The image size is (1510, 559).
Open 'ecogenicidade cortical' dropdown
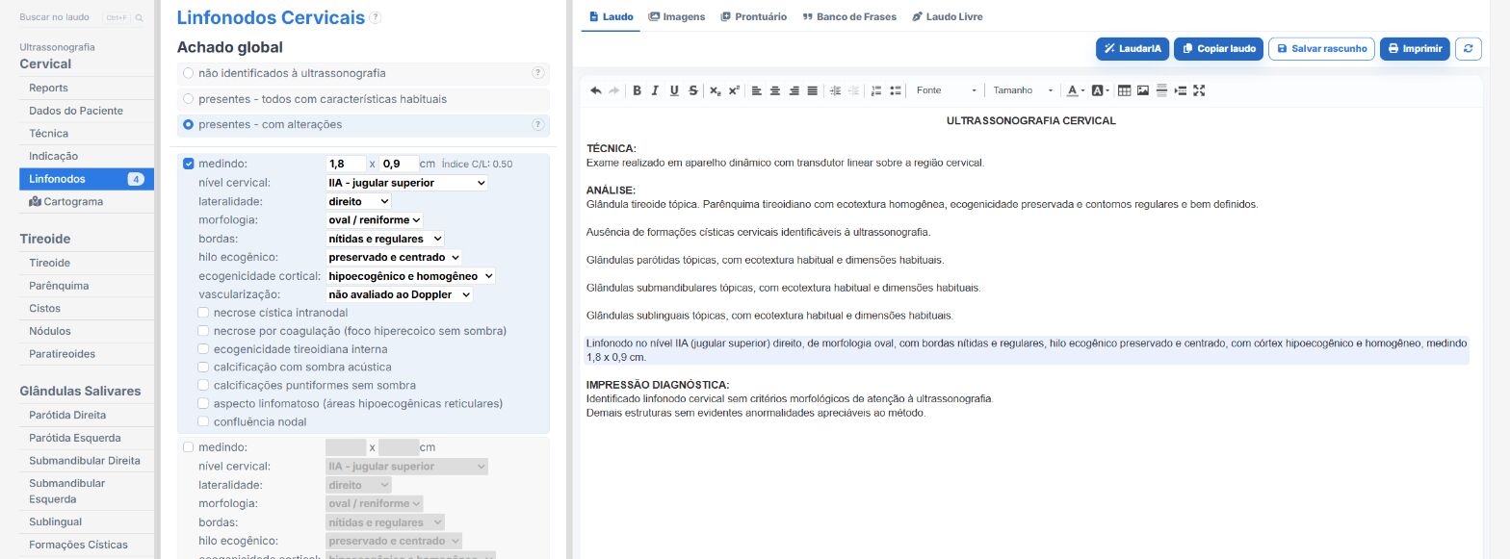pyautogui.click(x=410, y=276)
